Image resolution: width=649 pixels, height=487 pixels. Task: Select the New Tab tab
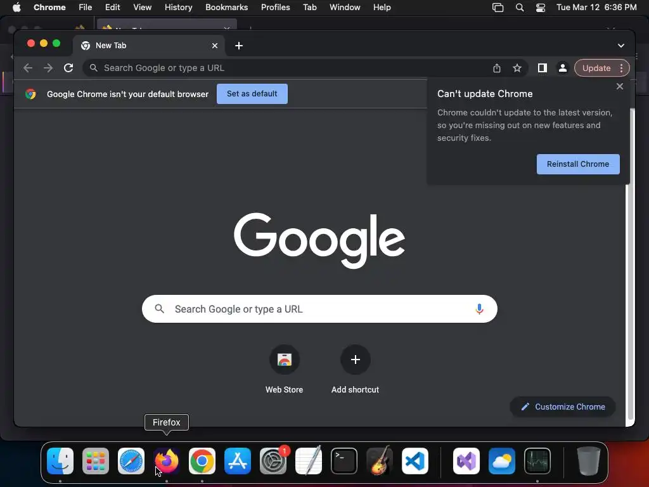(x=149, y=46)
